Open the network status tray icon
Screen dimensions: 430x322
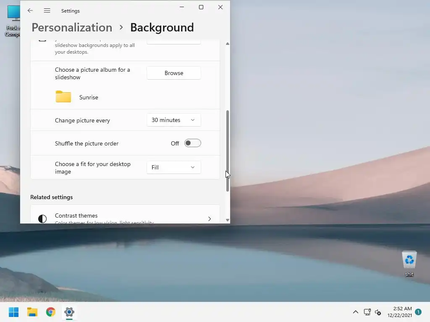coord(367,312)
